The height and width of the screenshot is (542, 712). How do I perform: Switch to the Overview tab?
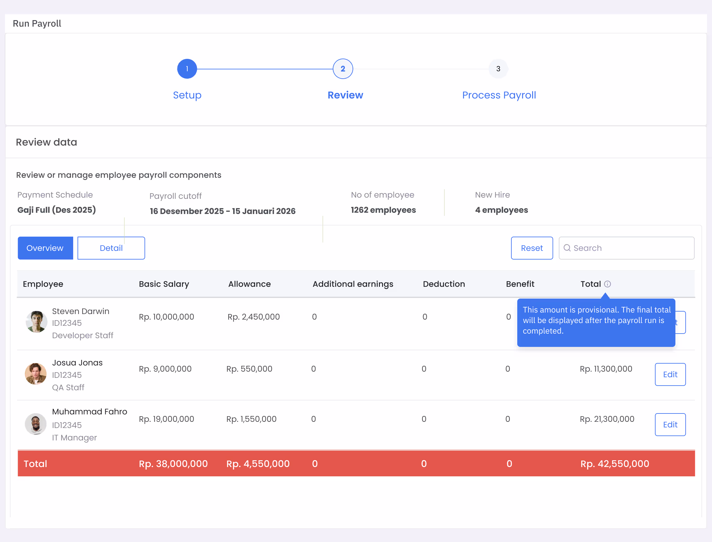point(45,248)
